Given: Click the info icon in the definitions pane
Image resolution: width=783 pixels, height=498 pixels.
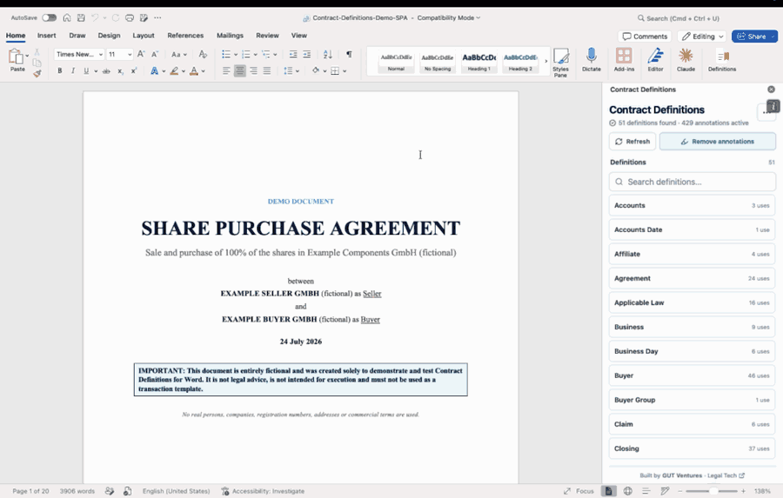Looking at the screenshot, I should pyautogui.click(x=773, y=106).
